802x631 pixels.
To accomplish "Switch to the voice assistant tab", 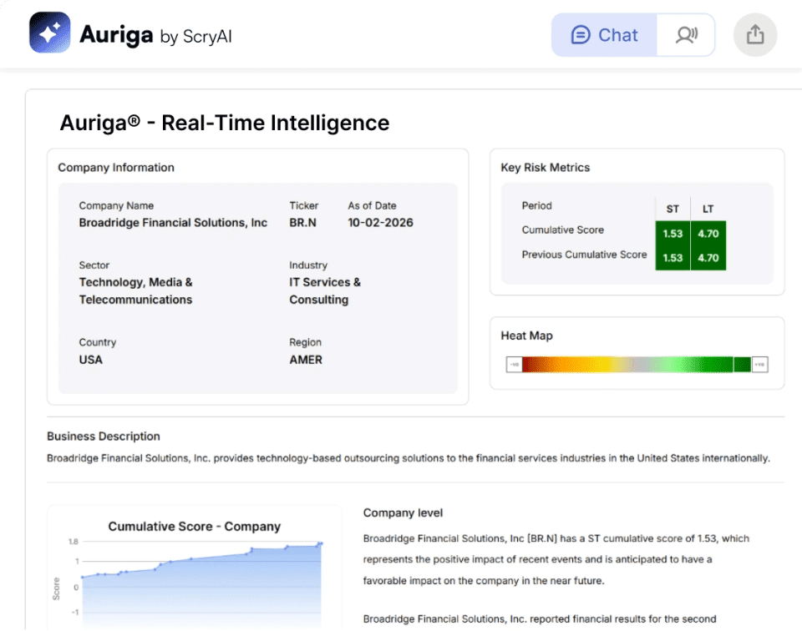I will coord(686,35).
